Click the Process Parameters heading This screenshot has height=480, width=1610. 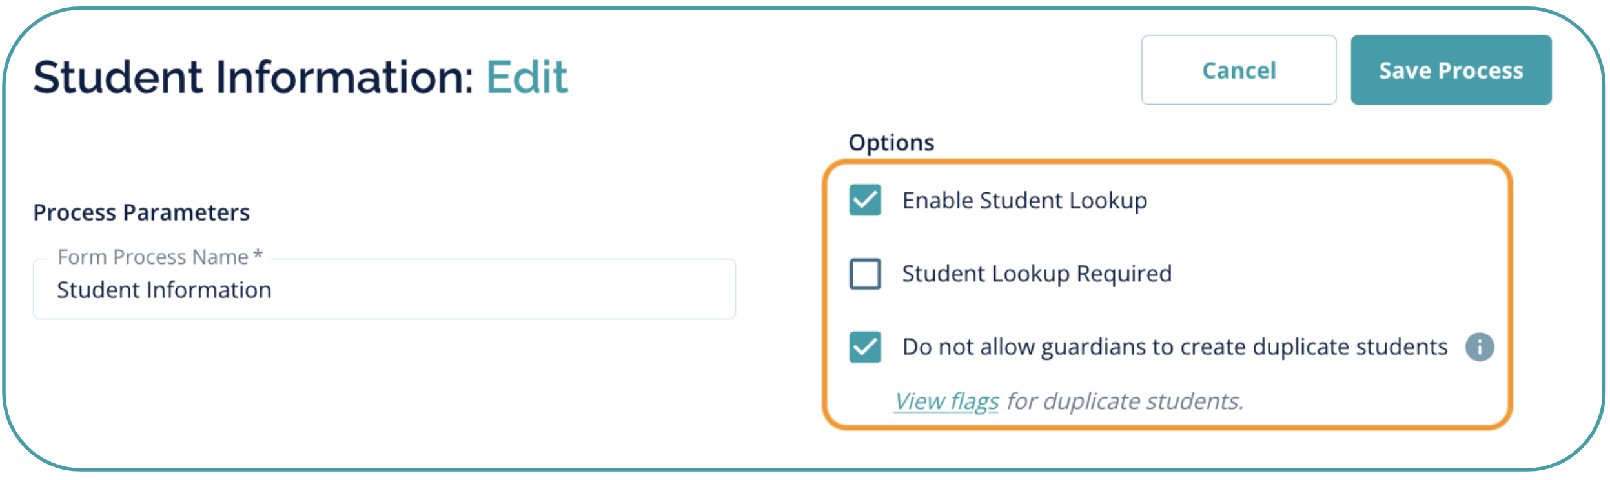pyautogui.click(x=141, y=212)
